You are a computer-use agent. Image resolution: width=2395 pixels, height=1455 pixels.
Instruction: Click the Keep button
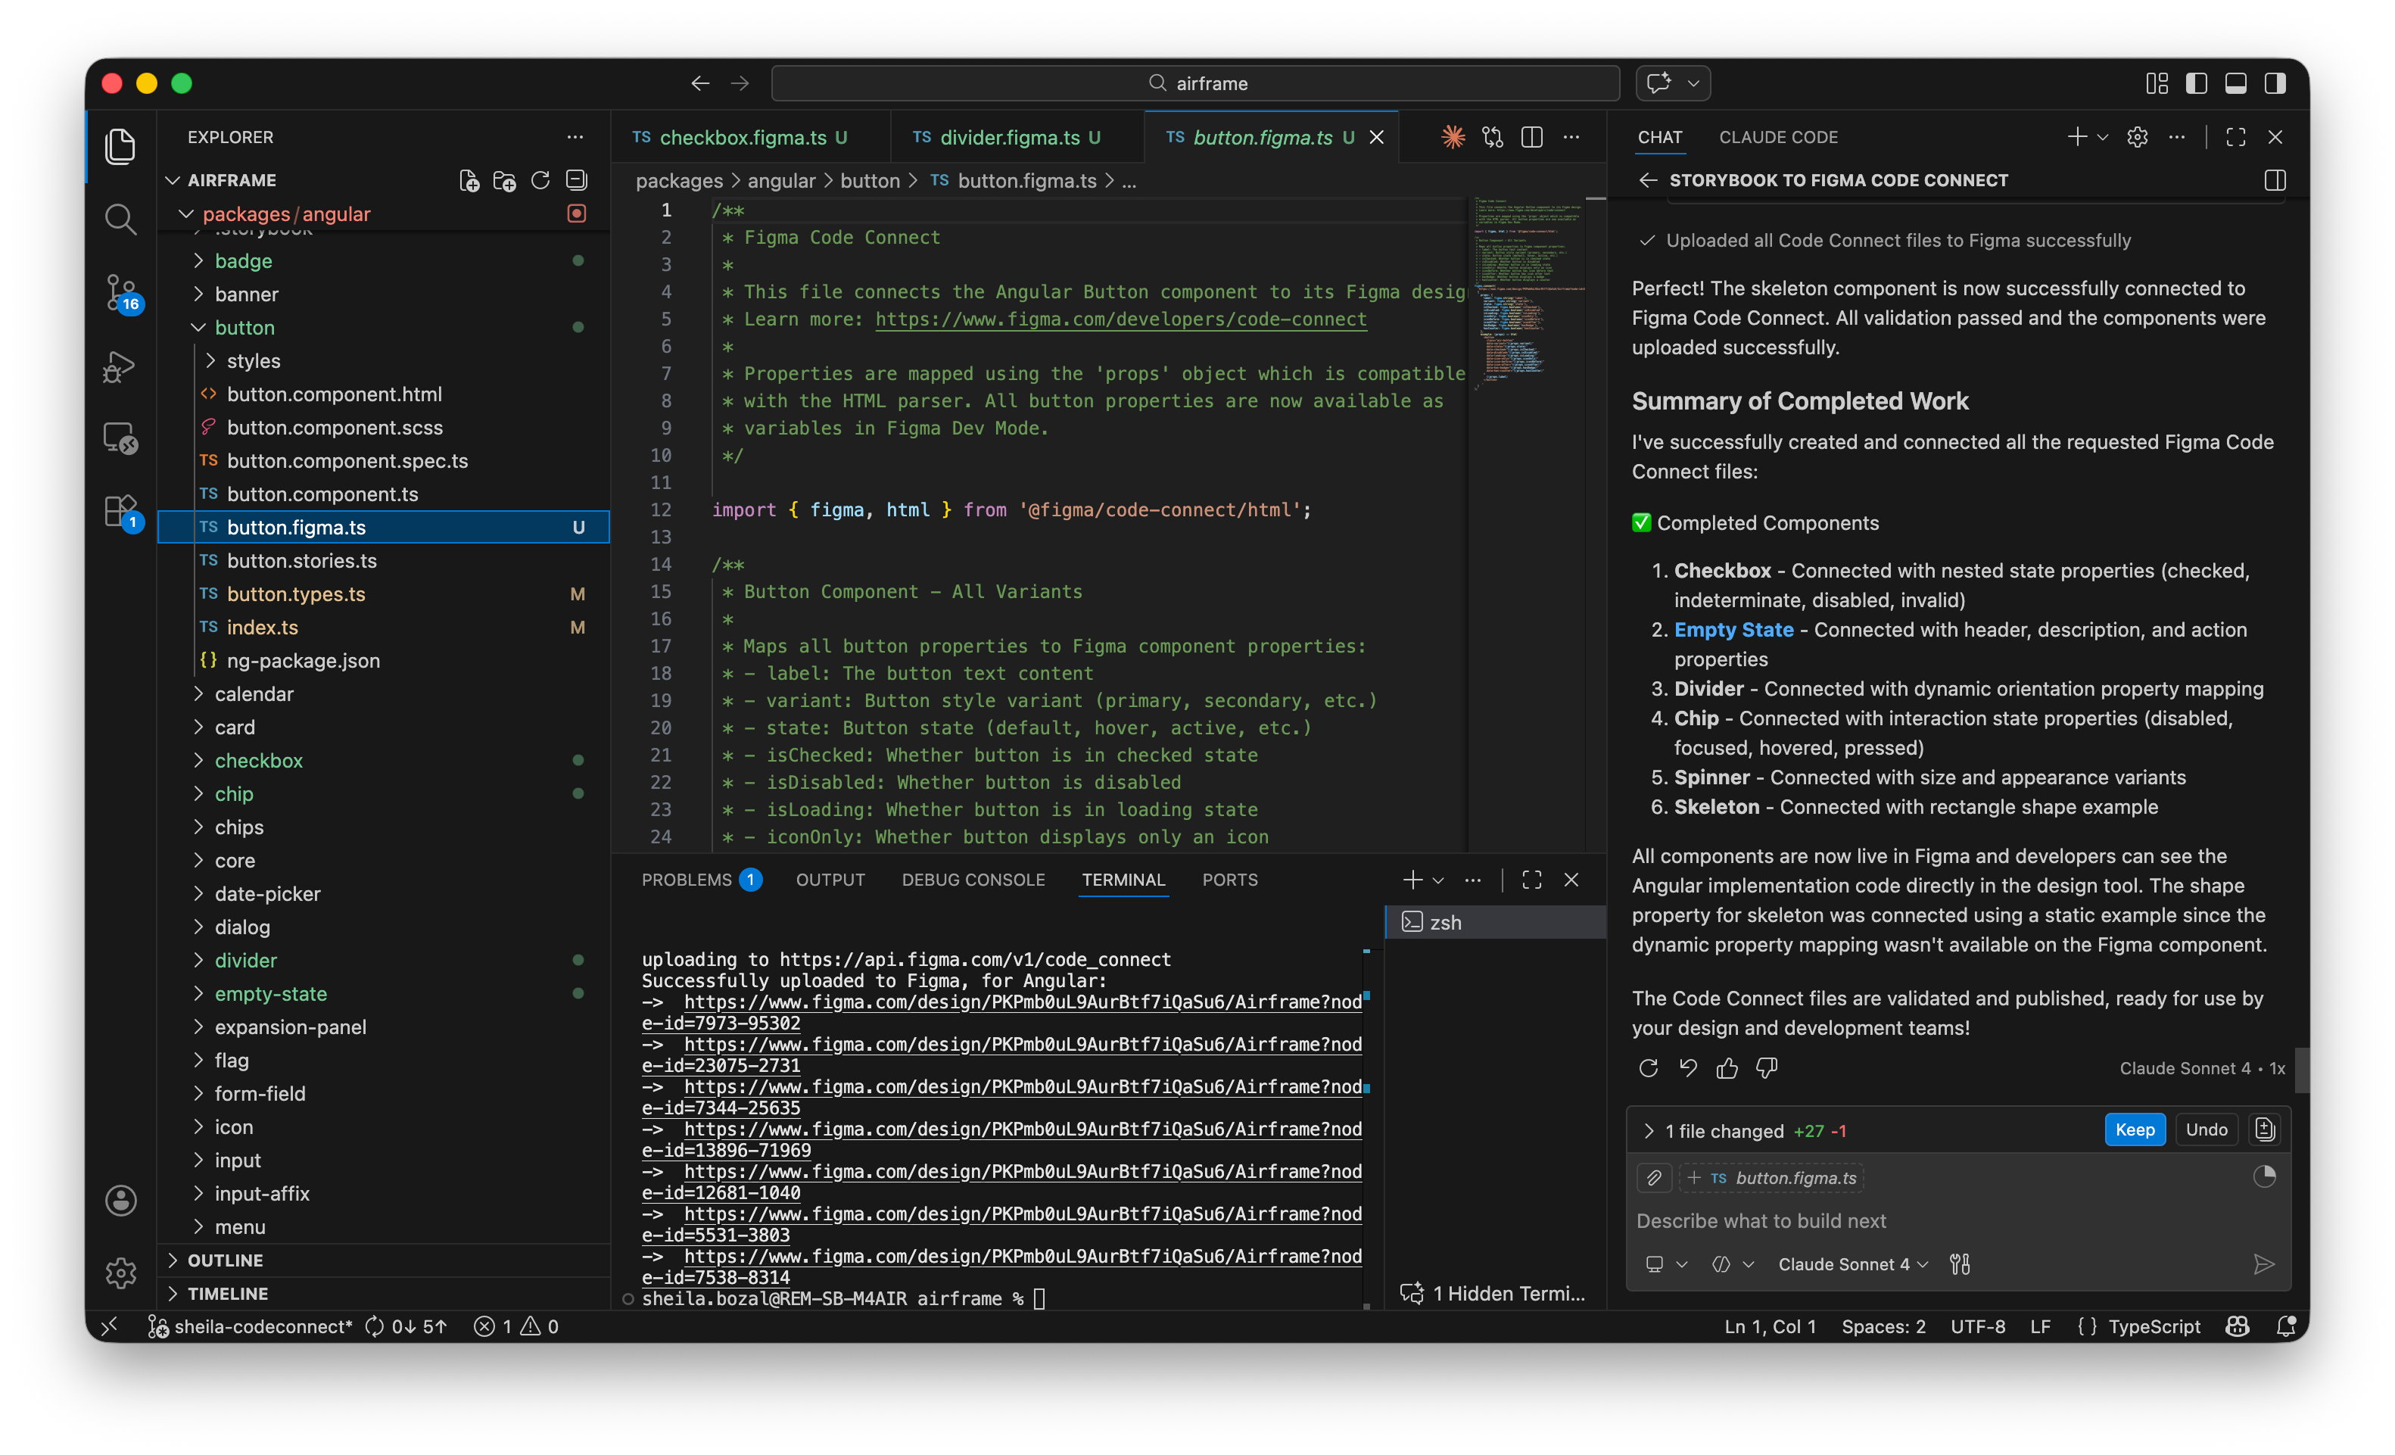(2135, 1129)
